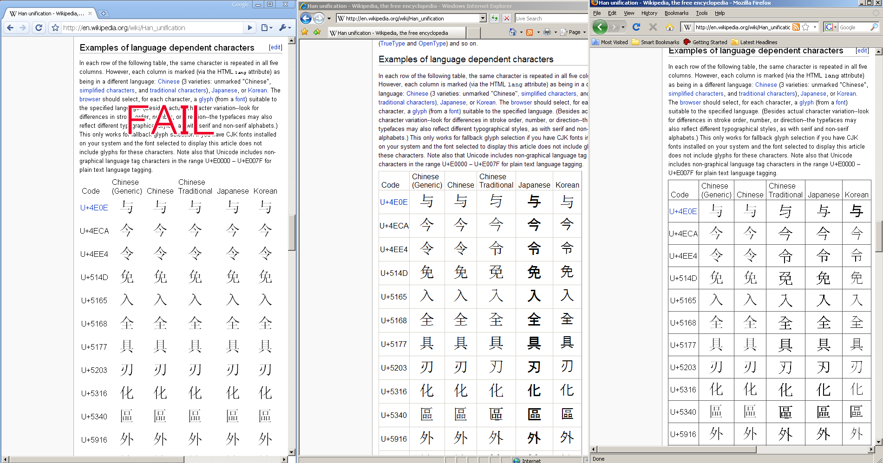Image resolution: width=883 pixels, height=463 pixels.
Task: Click Internet Explorer's red stop button
Action: pyautogui.click(x=507, y=19)
